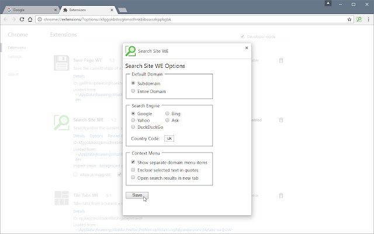Click the Save Page WE floppy disk icon
Screen dimensions: 374x234
[61, 63]
